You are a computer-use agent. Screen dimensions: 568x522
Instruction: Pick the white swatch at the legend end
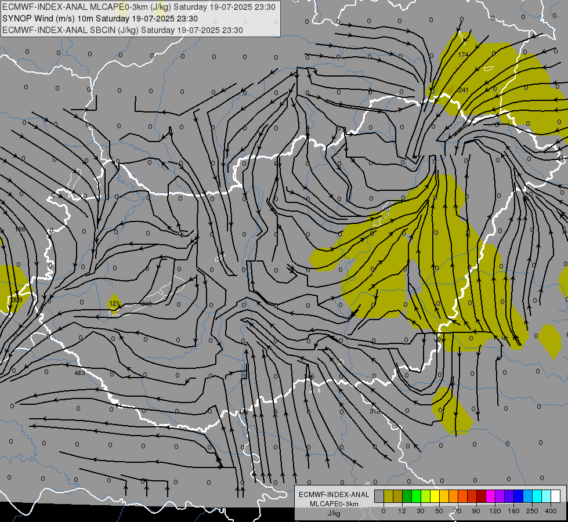[x=555, y=496]
